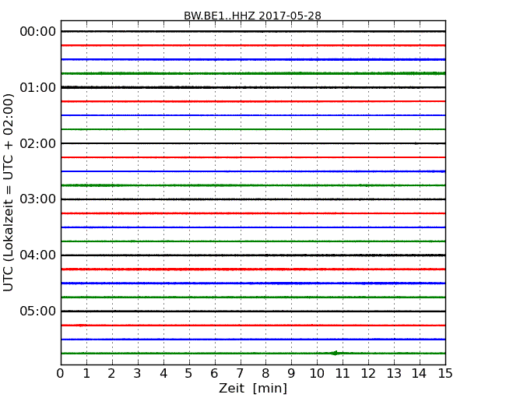
Task: Click the small blip on red trace after 05:00
Action: click(x=81, y=326)
